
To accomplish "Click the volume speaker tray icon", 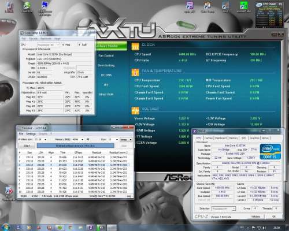I will pyautogui.click(x=265, y=228).
